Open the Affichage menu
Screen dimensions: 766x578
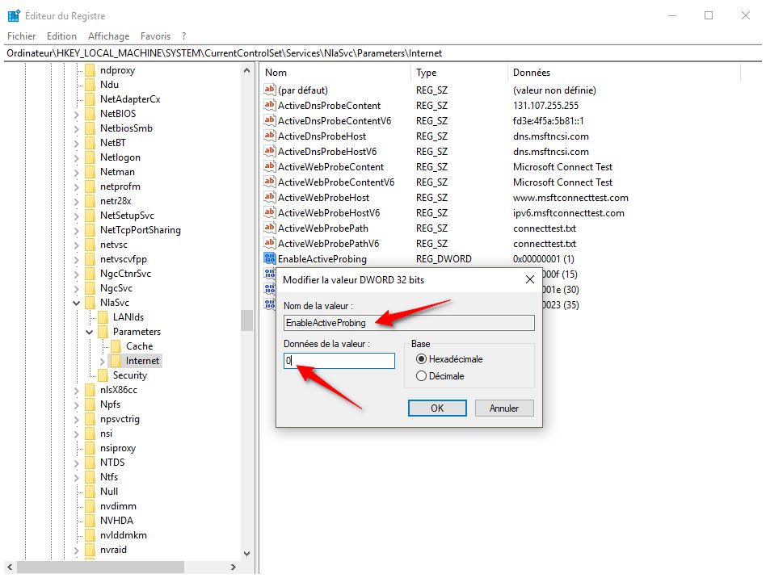pyautogui.click(x=108, y=36)
